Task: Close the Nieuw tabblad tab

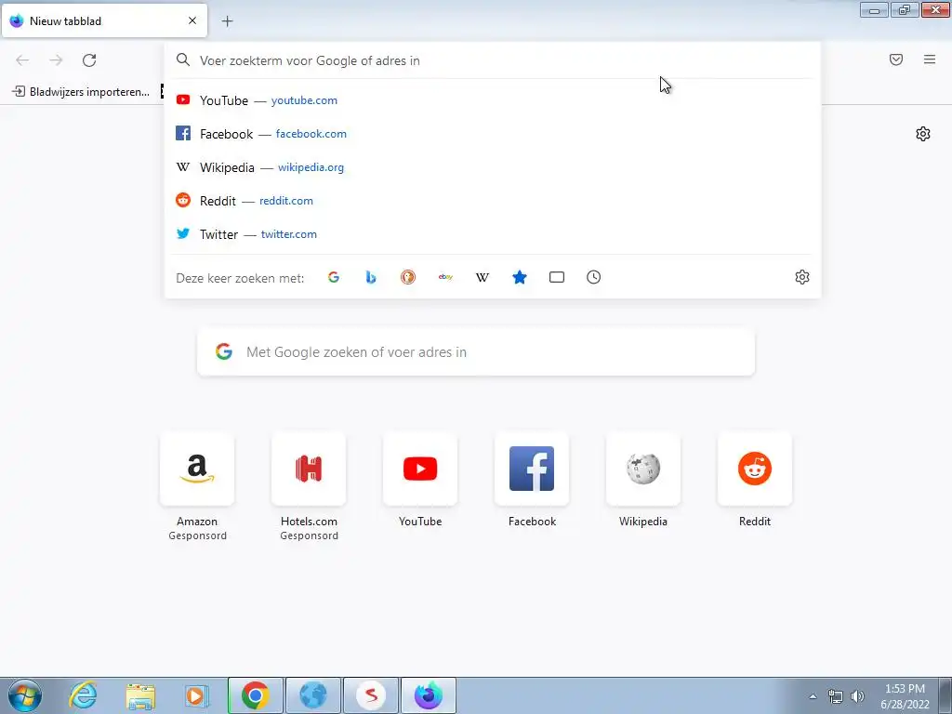Action: pyautogui.click(x=192, y=20)
